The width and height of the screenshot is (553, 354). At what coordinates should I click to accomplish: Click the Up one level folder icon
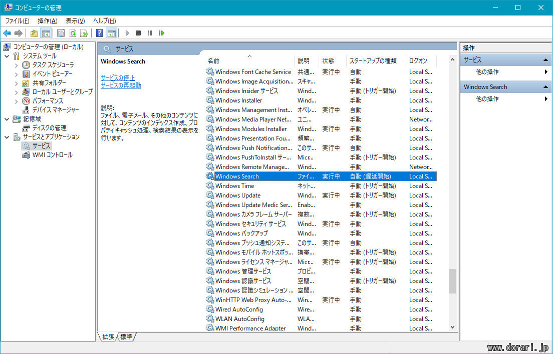(34, 33)
